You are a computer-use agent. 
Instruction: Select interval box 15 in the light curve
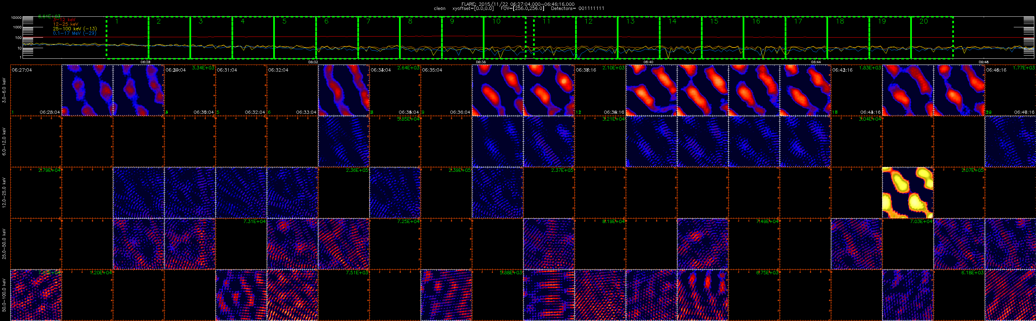tap(722, 38)
